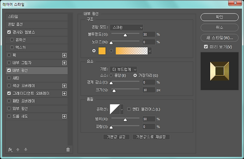
Task: Add another 드롭 섀도 effect with plus icon
Action: coord(64,117)
